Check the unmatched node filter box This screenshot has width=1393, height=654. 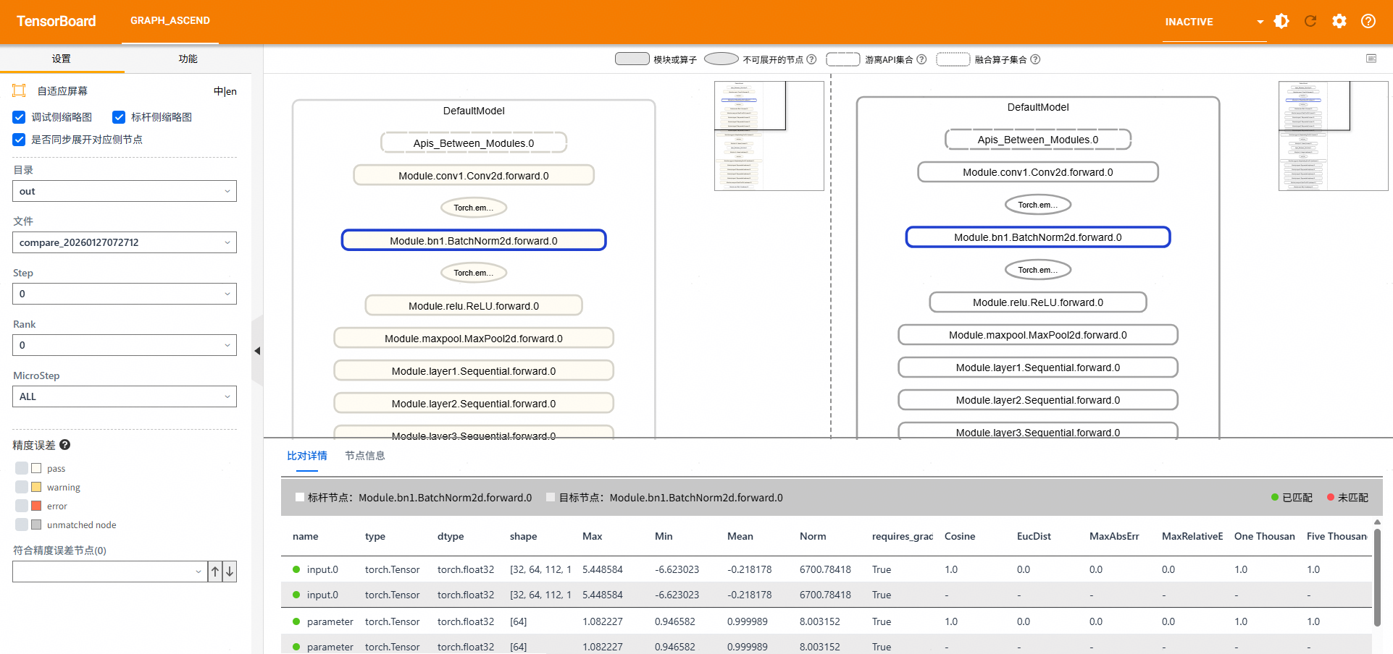pyautogui.click(x=22, y=525)
